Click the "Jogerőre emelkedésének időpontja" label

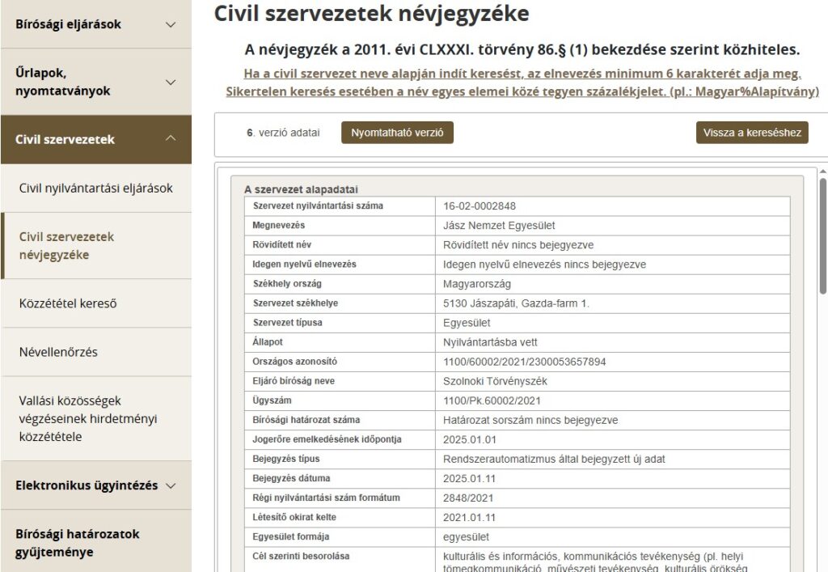pyautogui.click(x=327, y=439)
